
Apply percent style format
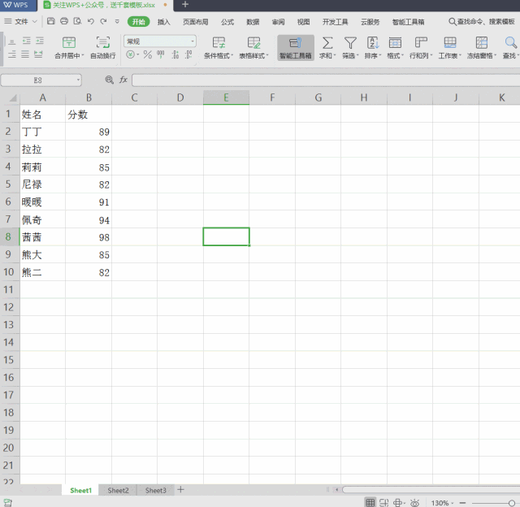pyautogui.click(x=148, y=54)
